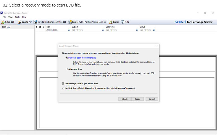Screen dimensions: 217x135
Task: Click the Cancel button
Action: [x=152, y=99]
